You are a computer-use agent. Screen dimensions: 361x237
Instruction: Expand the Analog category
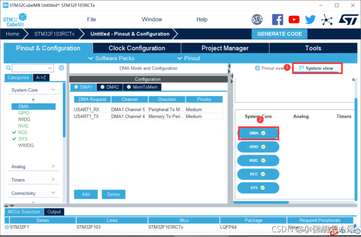pos(53,166)
